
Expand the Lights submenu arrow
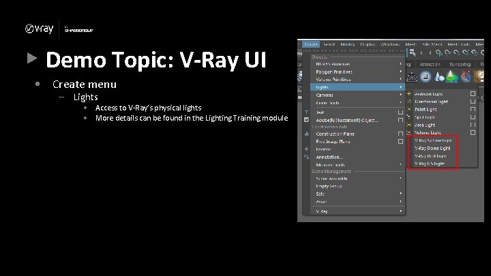(x=401, y=87)
